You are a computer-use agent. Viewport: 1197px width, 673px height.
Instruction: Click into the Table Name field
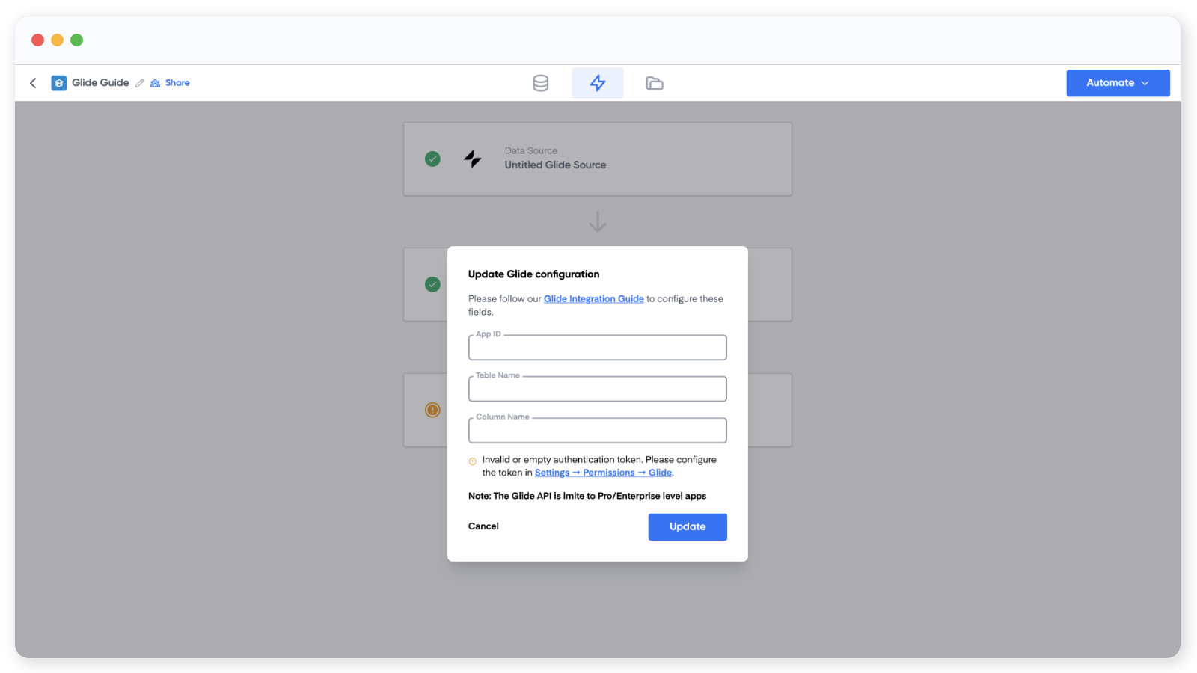597,390
